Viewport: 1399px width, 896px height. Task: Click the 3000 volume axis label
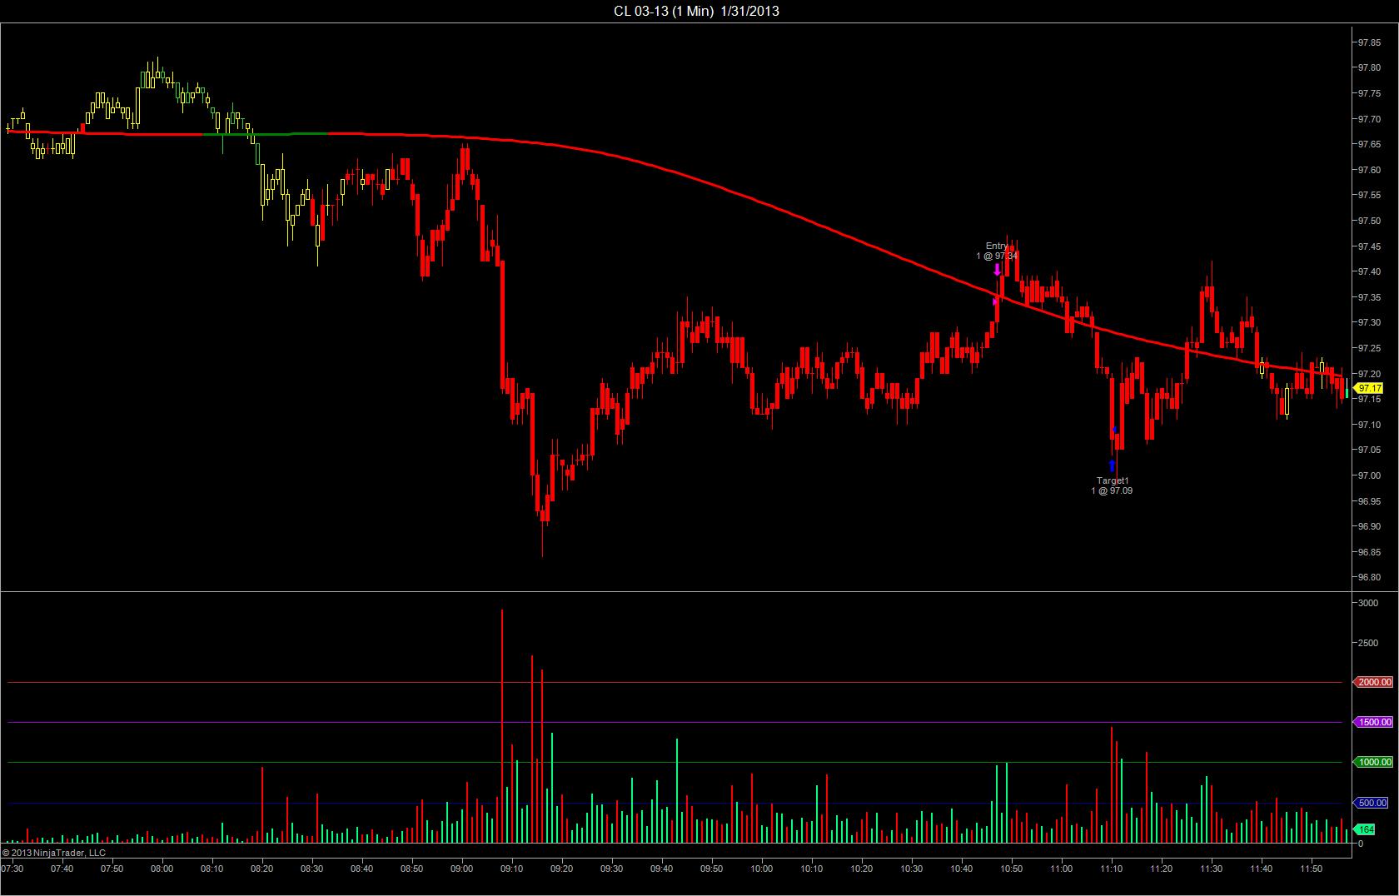[1367, 603]
